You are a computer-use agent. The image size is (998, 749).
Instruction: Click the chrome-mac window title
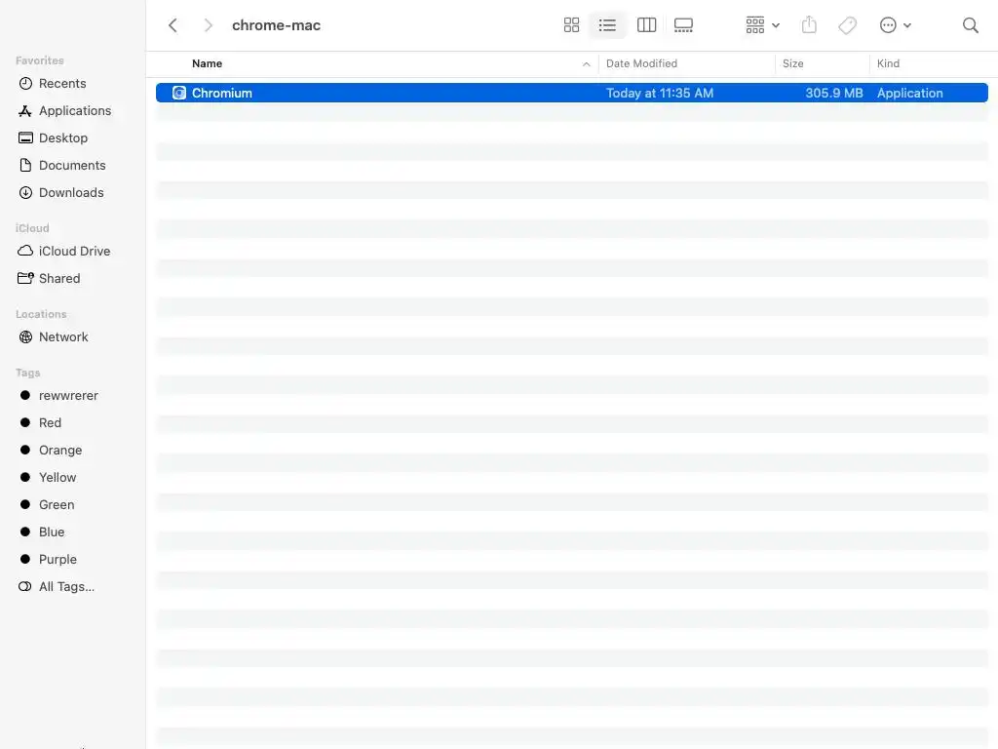coord(276,25)
